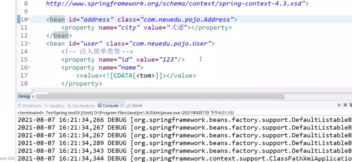Click the "com.neuedu.pojo.User" class value
Image resolution: width=352 pixels, height=162 pixels.
tap(170, 44)
